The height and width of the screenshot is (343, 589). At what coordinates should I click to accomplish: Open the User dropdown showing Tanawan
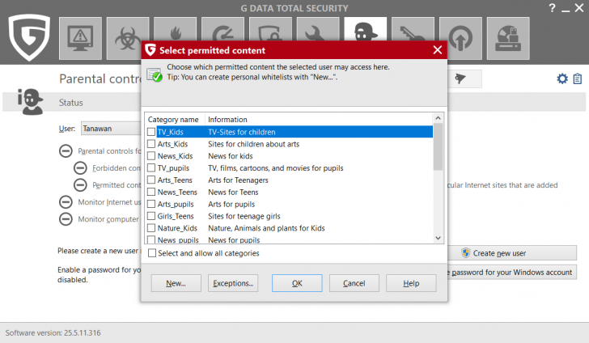111,129
